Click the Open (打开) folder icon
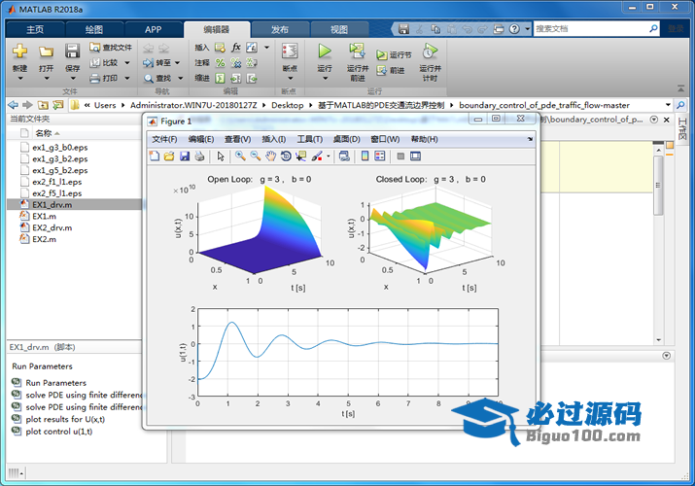This screenshot has height=486, width=695. coord(46,52)
